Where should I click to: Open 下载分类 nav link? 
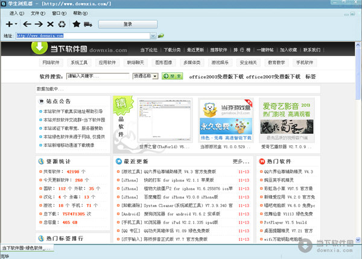click(172, 50)
